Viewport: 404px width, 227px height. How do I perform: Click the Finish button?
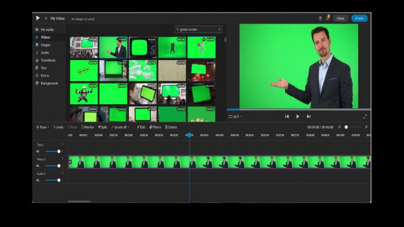[359, 18]
